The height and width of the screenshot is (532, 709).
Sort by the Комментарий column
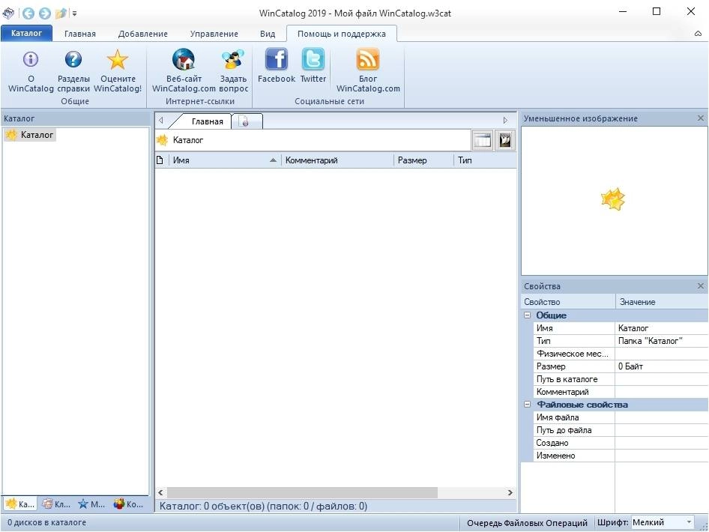pos(337,160)
